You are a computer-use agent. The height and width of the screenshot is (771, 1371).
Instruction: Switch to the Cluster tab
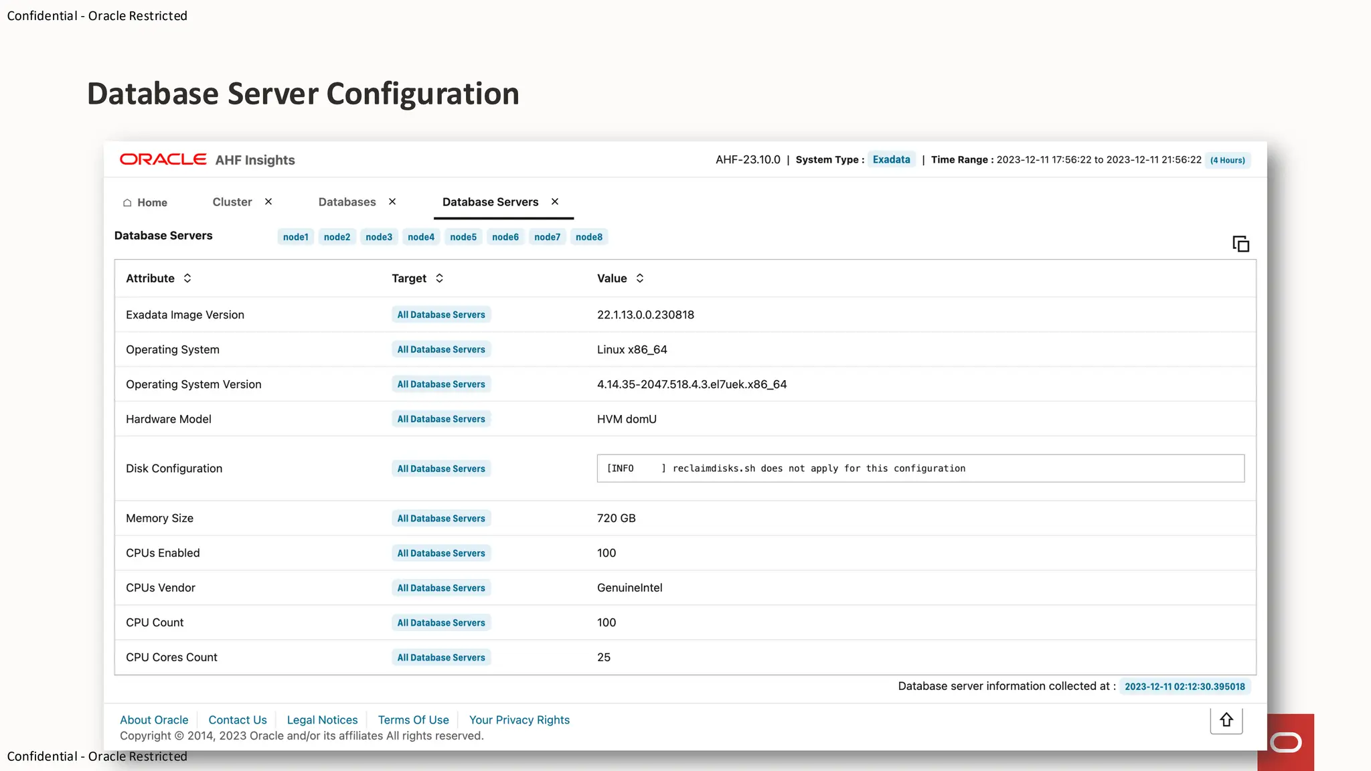232,202
